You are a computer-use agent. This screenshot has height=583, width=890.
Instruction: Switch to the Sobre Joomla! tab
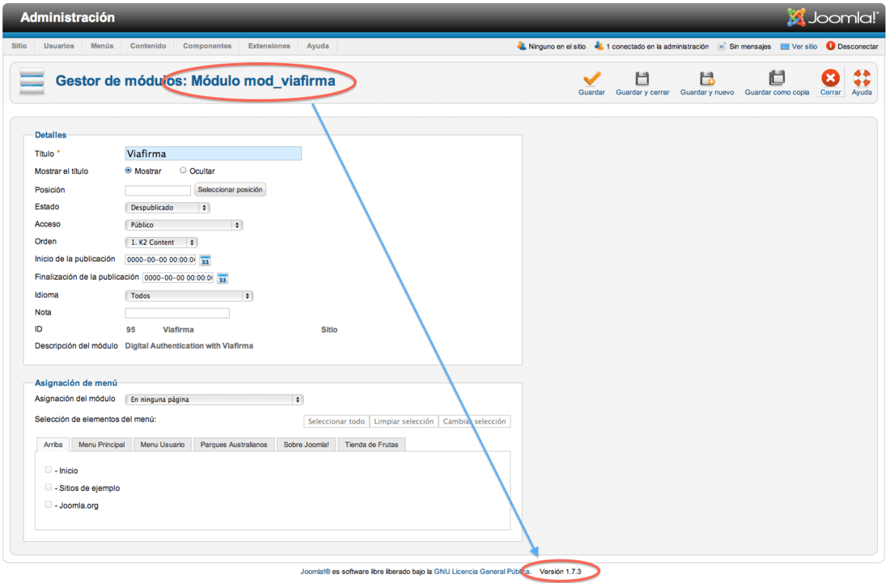pyautogui.click(x=307, y=445)
